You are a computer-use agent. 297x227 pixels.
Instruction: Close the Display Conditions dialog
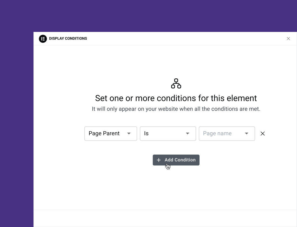(x=288, y=39)
